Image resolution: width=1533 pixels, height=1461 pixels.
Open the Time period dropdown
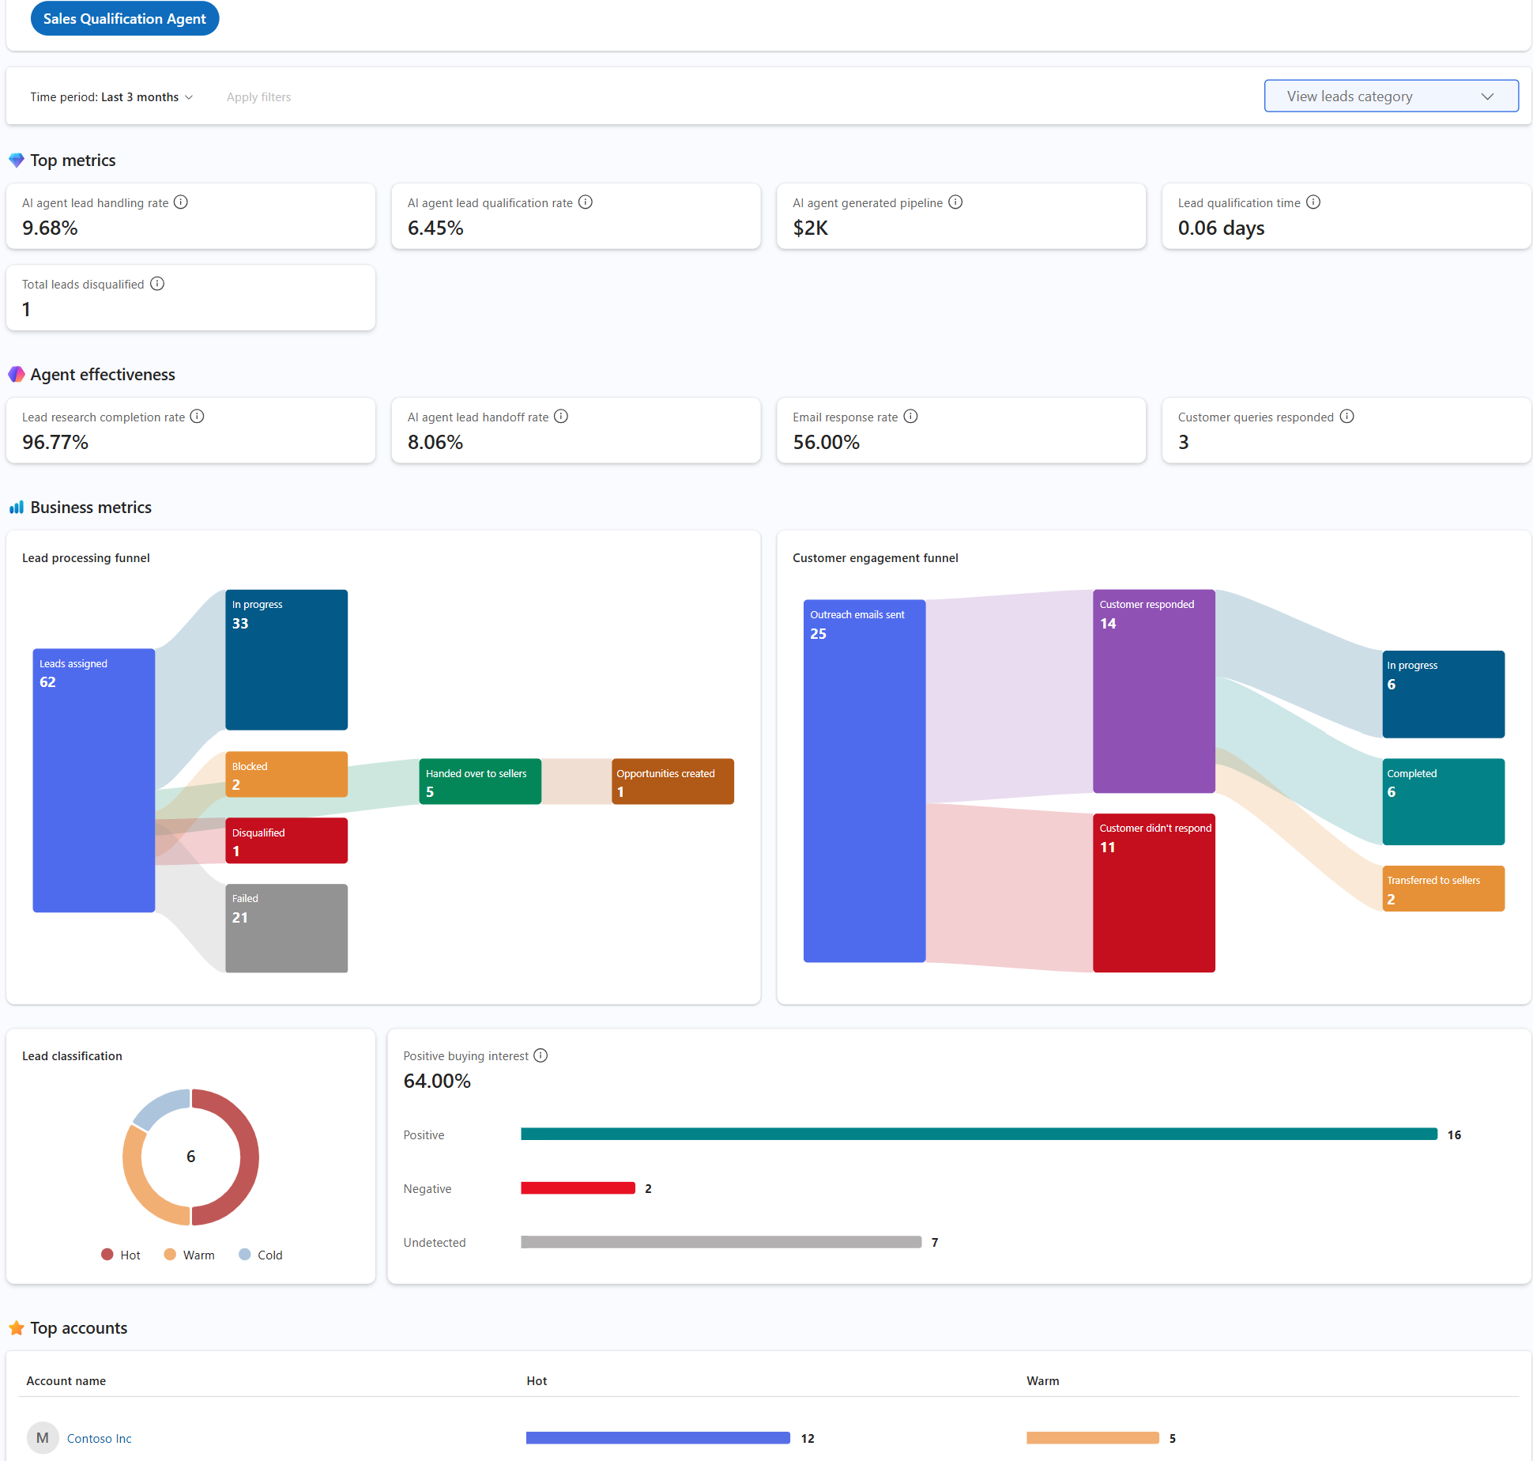111,96
